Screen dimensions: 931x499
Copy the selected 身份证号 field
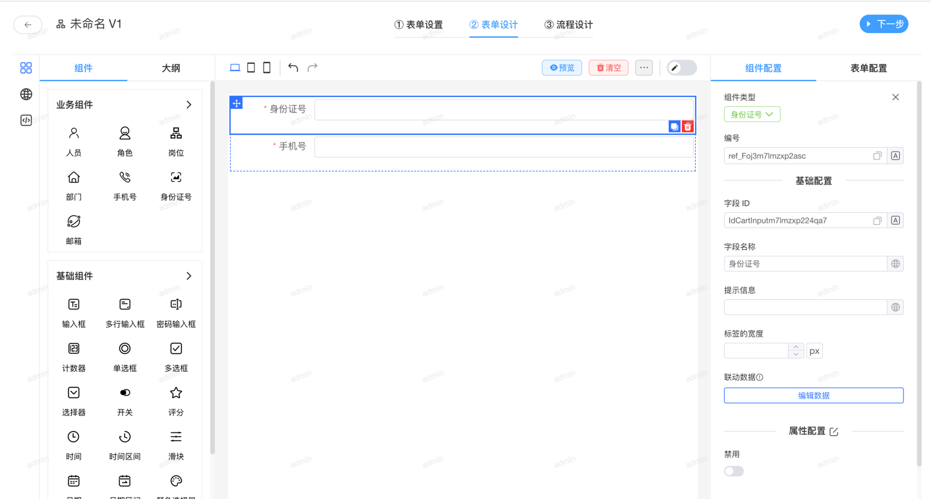(674, 127)
